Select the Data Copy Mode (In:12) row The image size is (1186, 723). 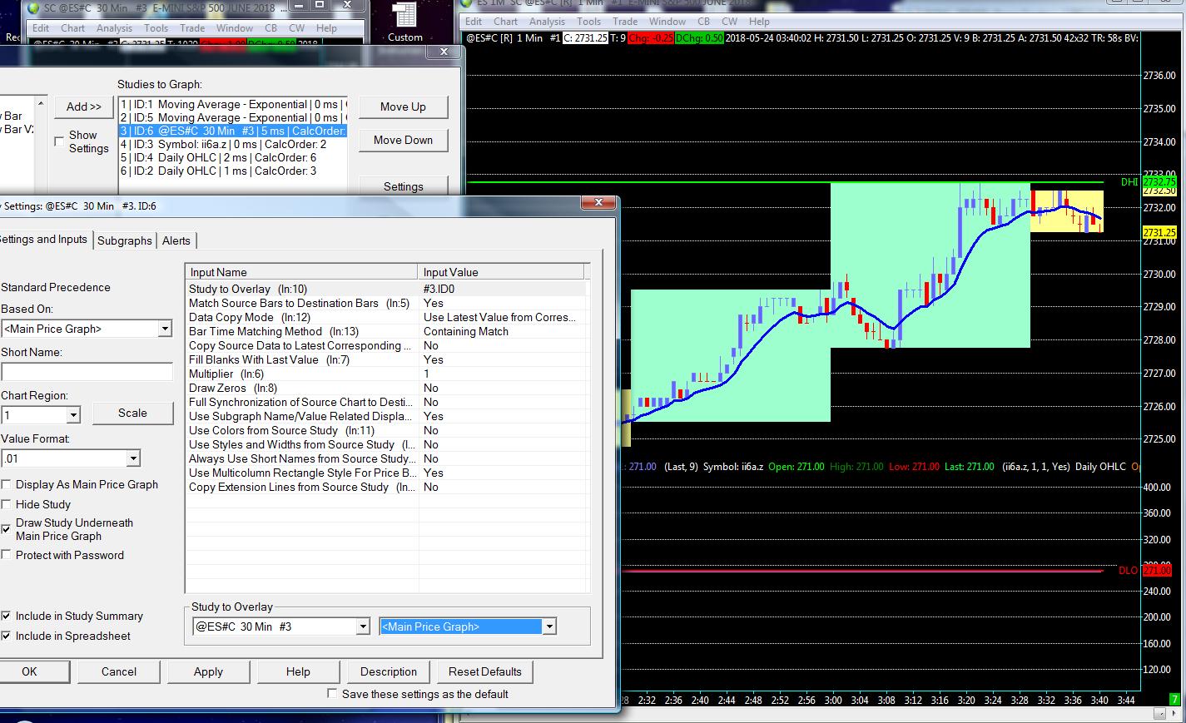[x=387, y=317]
